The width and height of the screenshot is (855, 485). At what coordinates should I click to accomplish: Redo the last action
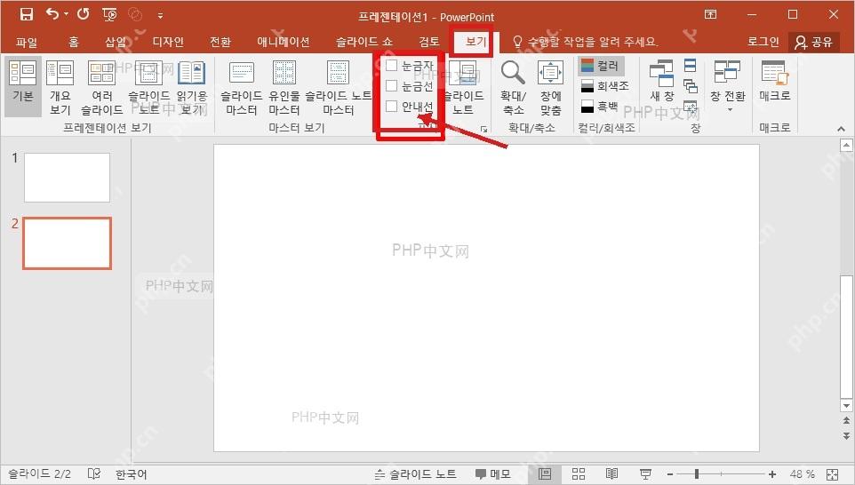click(83, 13)
